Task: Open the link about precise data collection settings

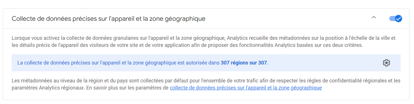Action: point(246,88)
